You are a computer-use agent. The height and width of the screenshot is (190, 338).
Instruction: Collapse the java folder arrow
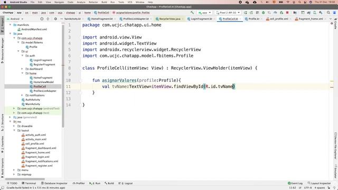pyautogui.click(x=10, y=34)
